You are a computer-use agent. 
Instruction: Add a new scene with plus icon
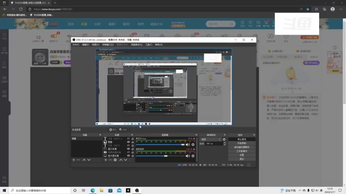click(x=74, y=160)
